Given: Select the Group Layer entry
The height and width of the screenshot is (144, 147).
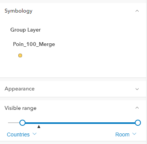Looking at the screenshot, I should [26, 30].
